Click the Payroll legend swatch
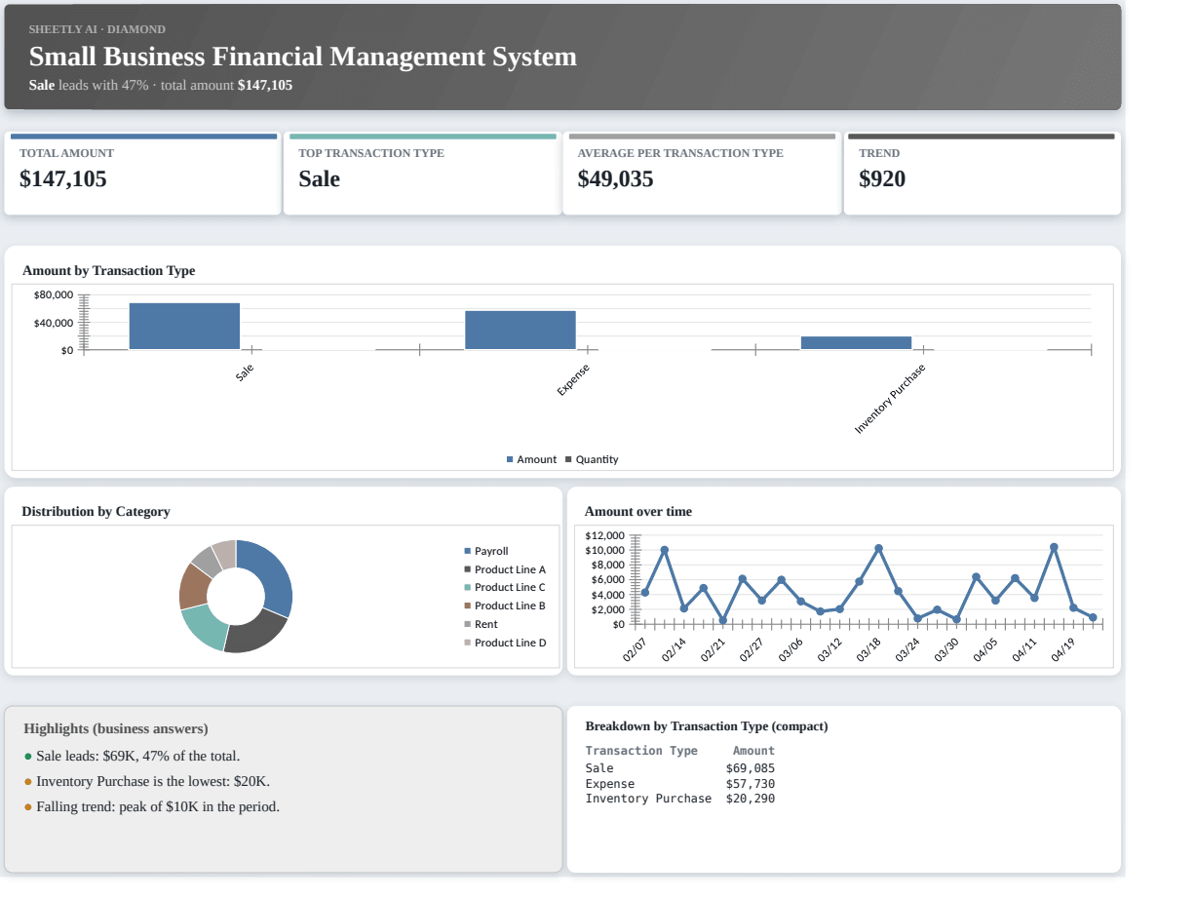1196x899 pixels. (x=467, y=551)
